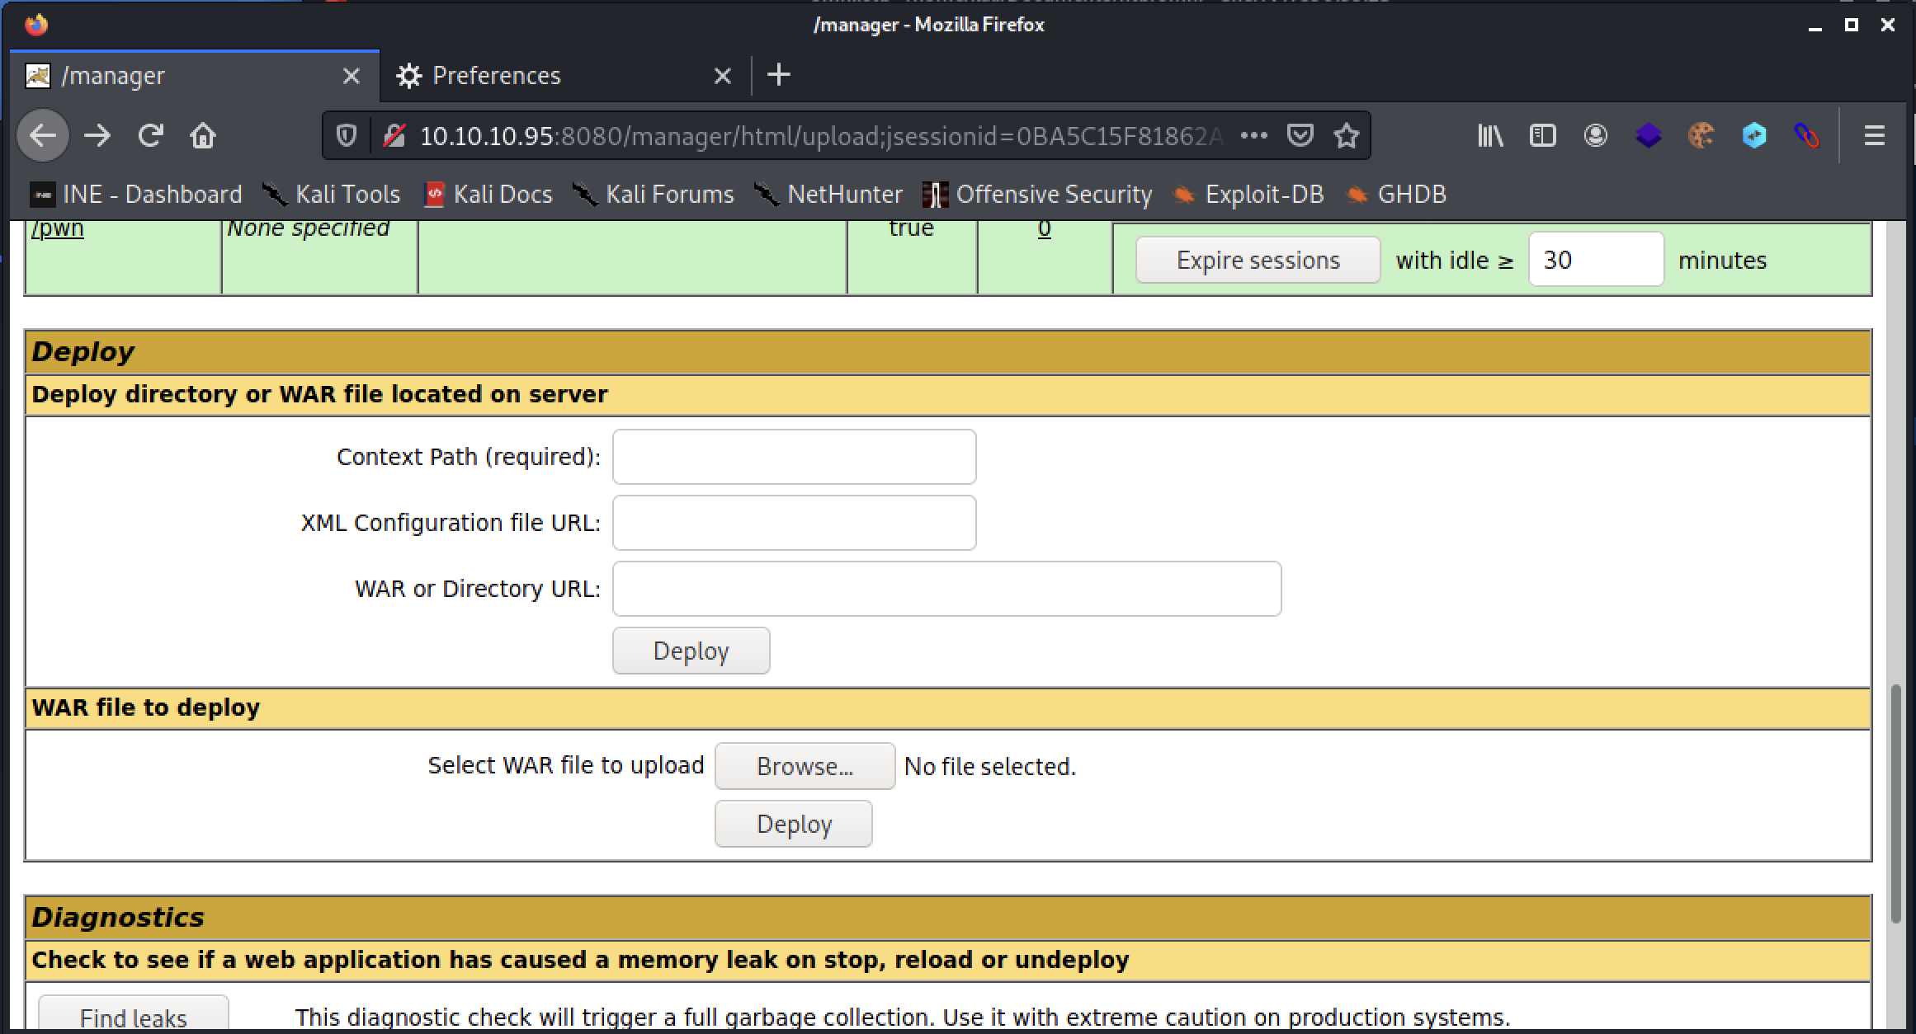The height and width of the screenshot is (1034, 1916).
Task: Click the Expire sessions button
Action: tap(1257, 261)
